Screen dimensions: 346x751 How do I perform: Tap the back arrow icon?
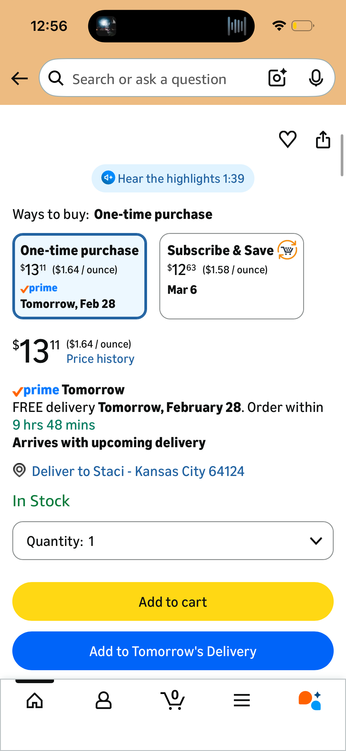(x=19, y=78)
